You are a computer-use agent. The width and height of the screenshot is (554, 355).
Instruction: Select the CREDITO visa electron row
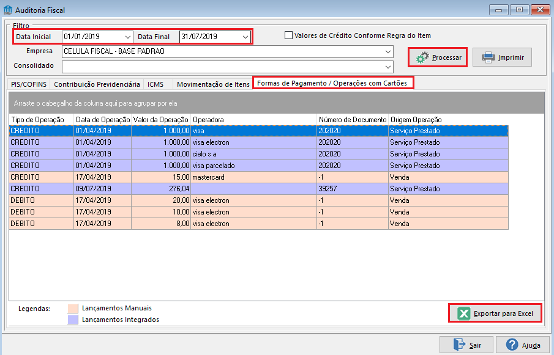tap(258, 142)
